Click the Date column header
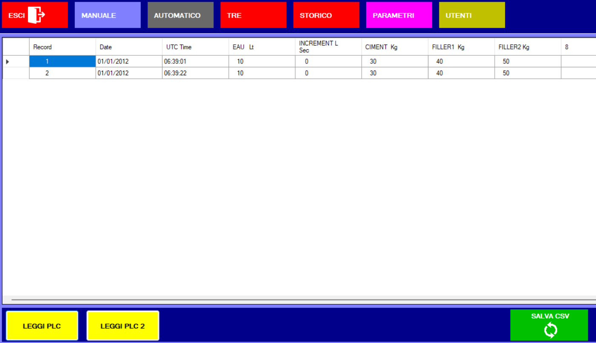 [x=129, y=47]
